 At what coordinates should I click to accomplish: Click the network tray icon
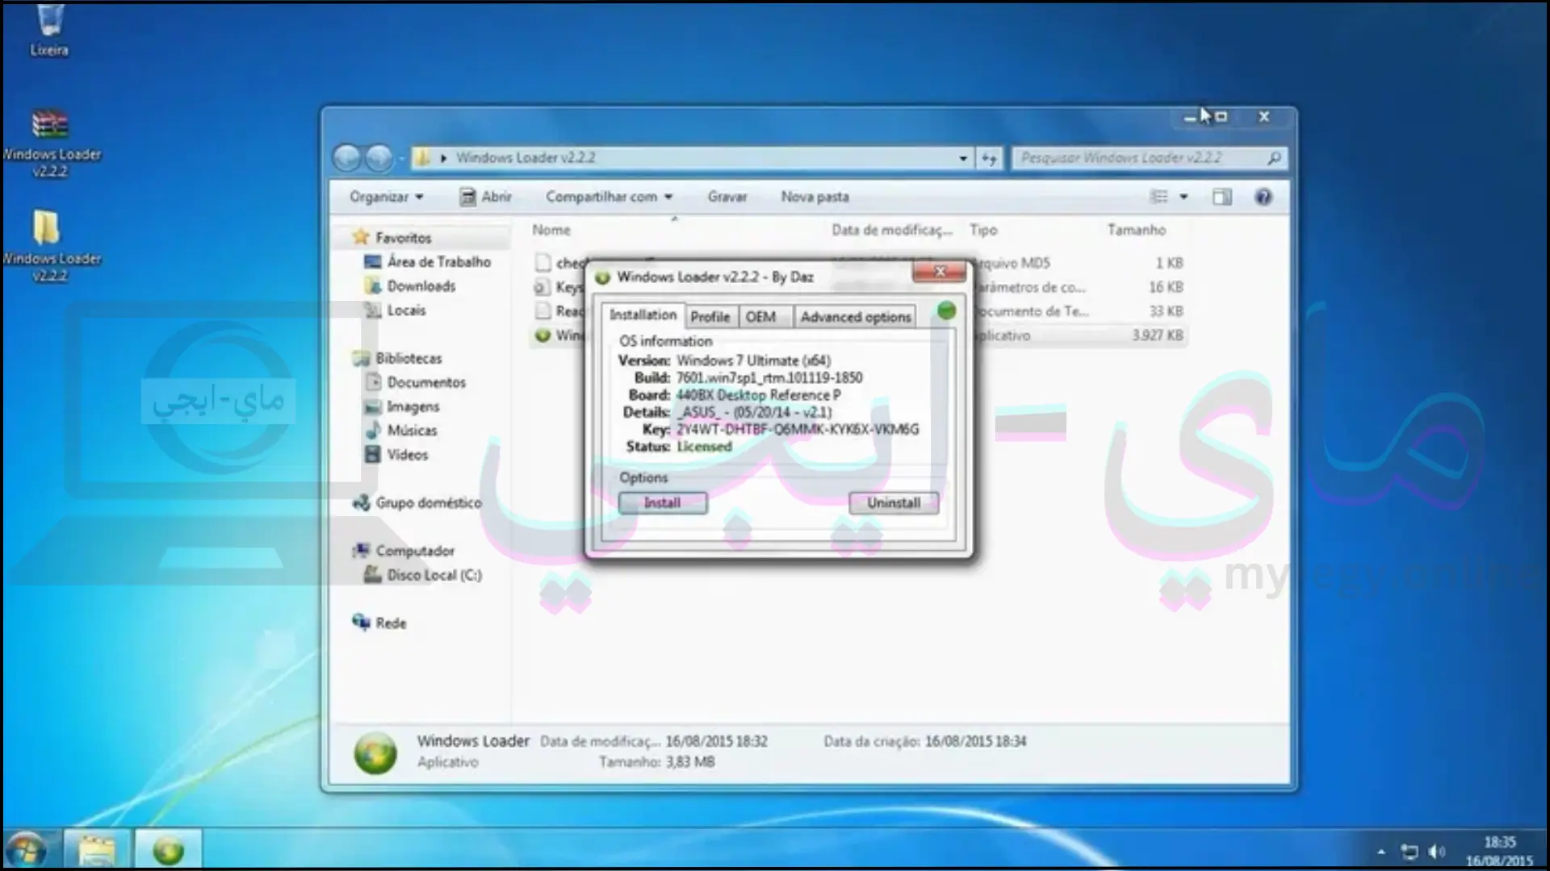(x=1410, y=852)
